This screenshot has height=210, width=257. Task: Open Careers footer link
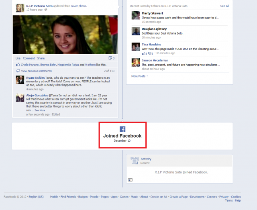(212, 197)
